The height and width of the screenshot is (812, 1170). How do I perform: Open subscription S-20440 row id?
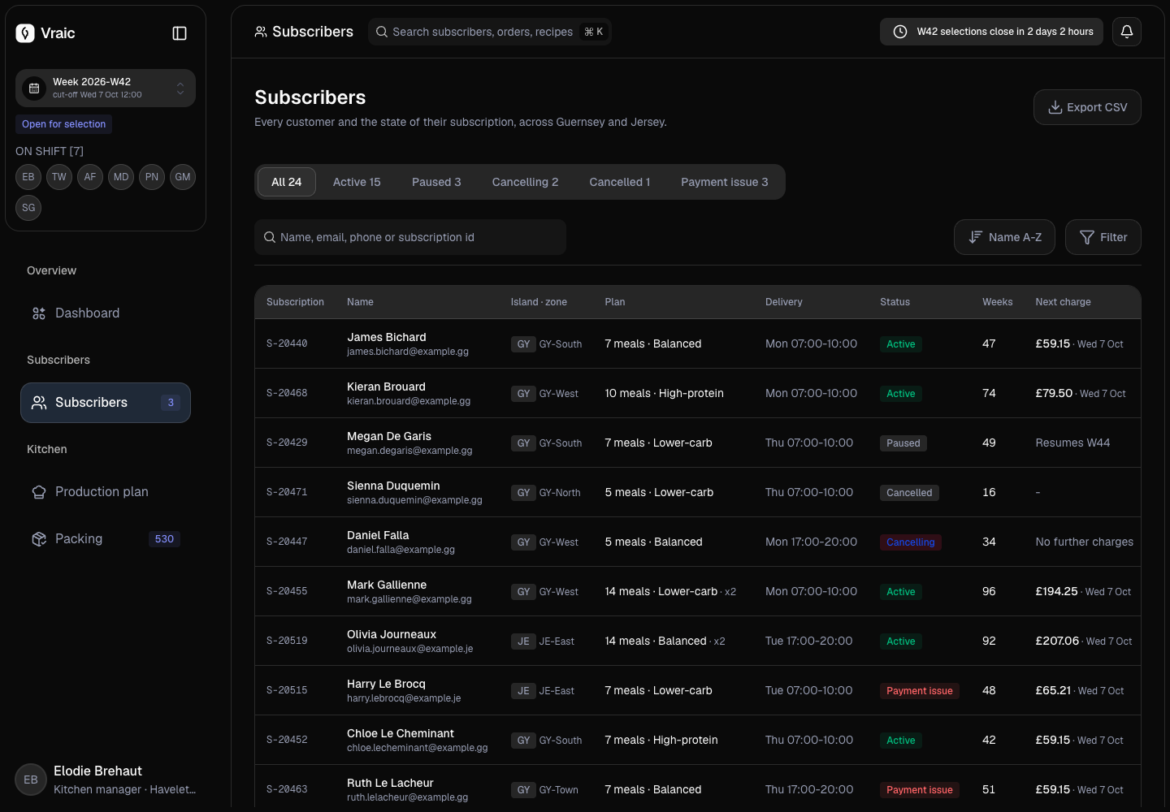[287, 343]
